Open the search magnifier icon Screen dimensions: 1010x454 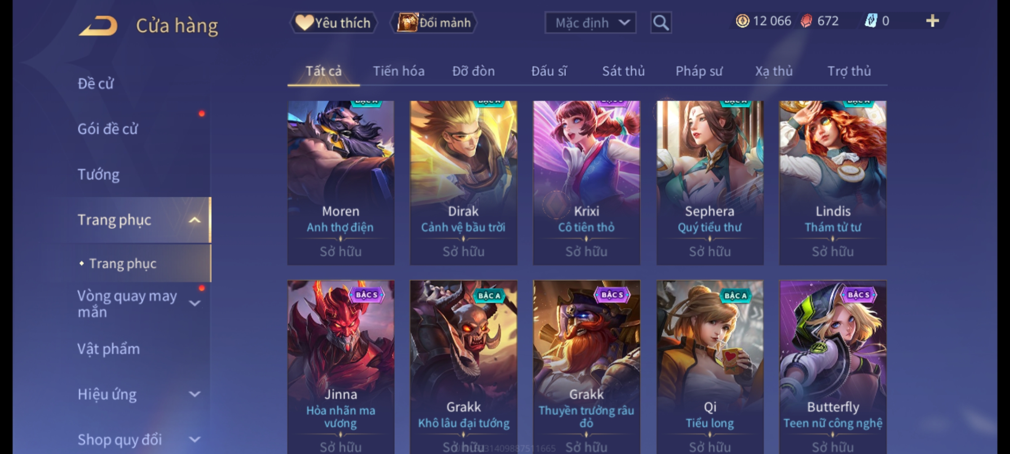pos(661,23)
